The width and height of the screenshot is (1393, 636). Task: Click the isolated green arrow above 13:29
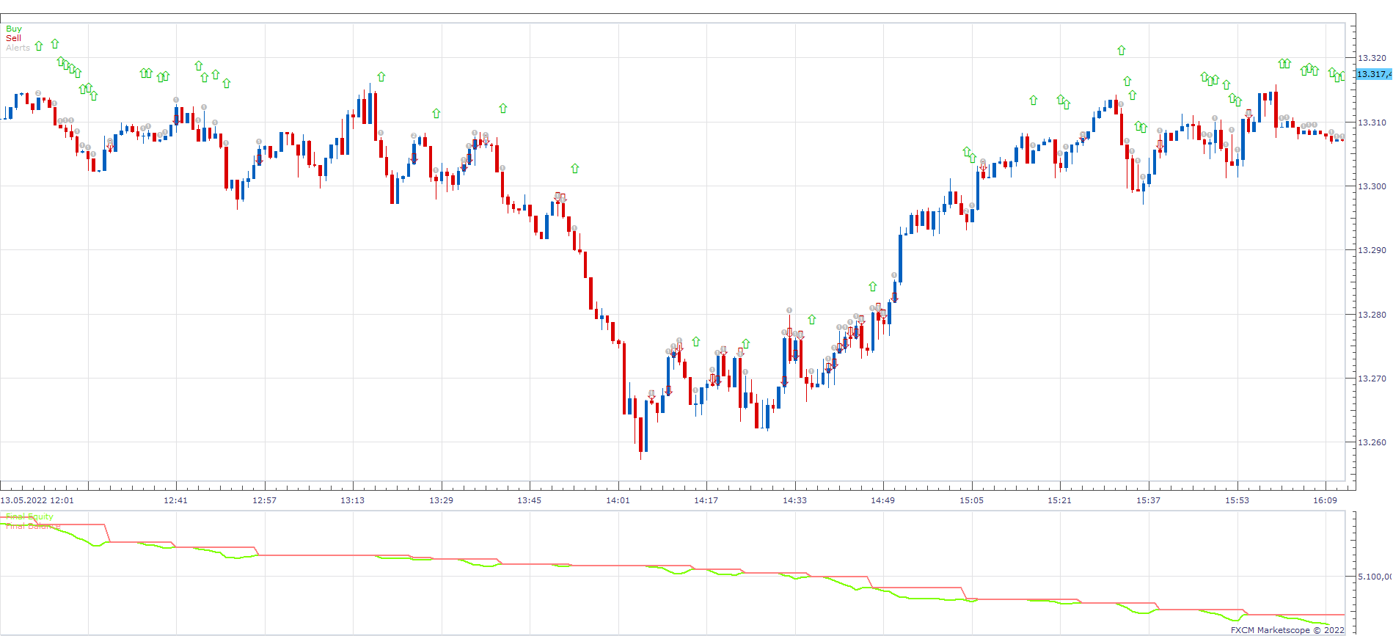436,113
